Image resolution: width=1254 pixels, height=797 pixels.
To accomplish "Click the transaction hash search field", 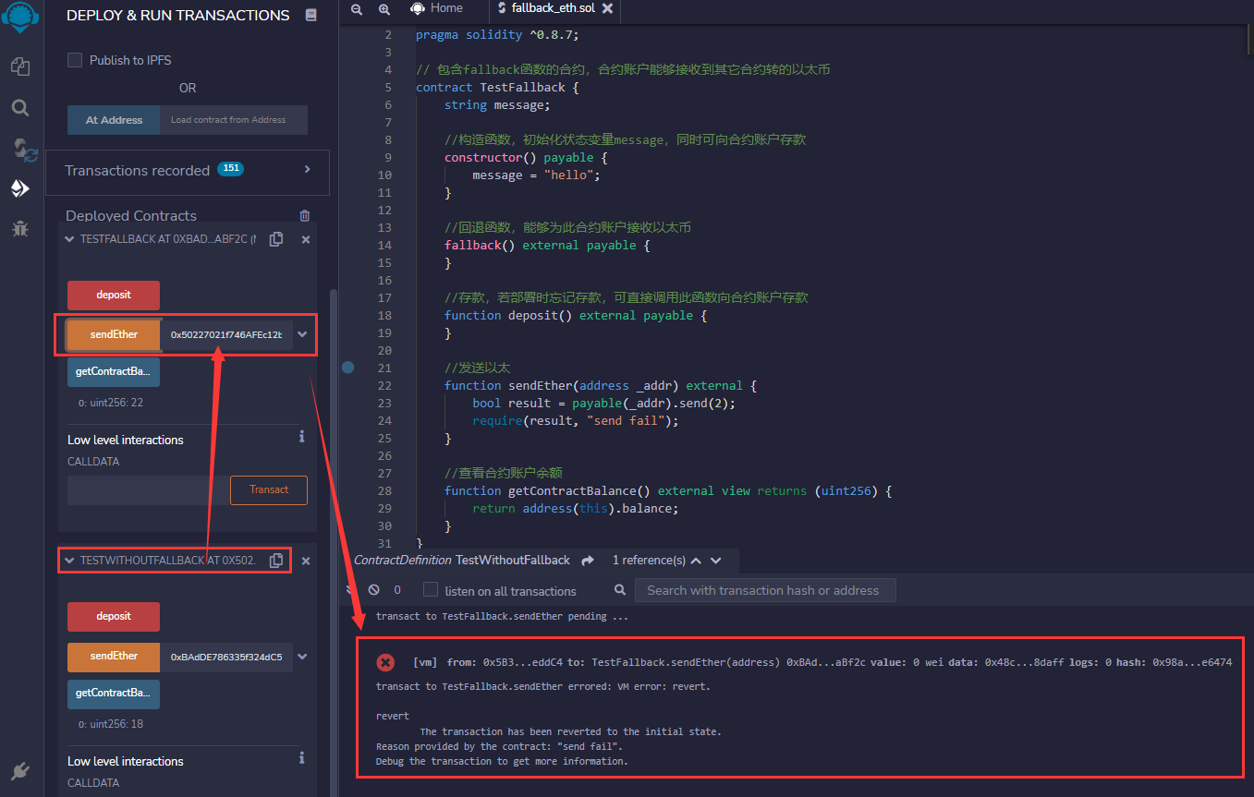I will click(765, 589).
